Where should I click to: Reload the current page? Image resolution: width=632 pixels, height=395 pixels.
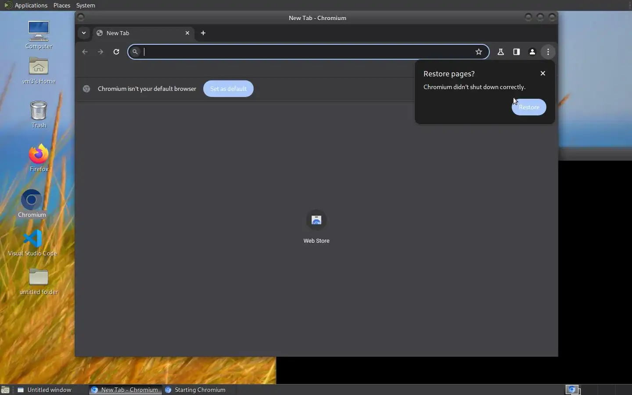pyautogui.click(x=116, y=52)
